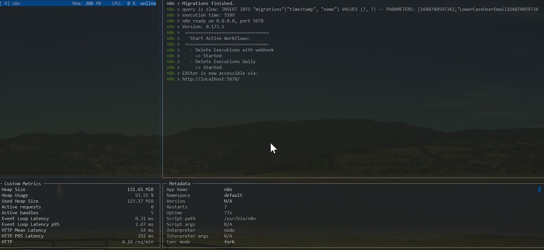This screenshot has height=250, width=544.
Task: Click the blue scrollbar marker in Metadata panel
Action: [539, 189]
